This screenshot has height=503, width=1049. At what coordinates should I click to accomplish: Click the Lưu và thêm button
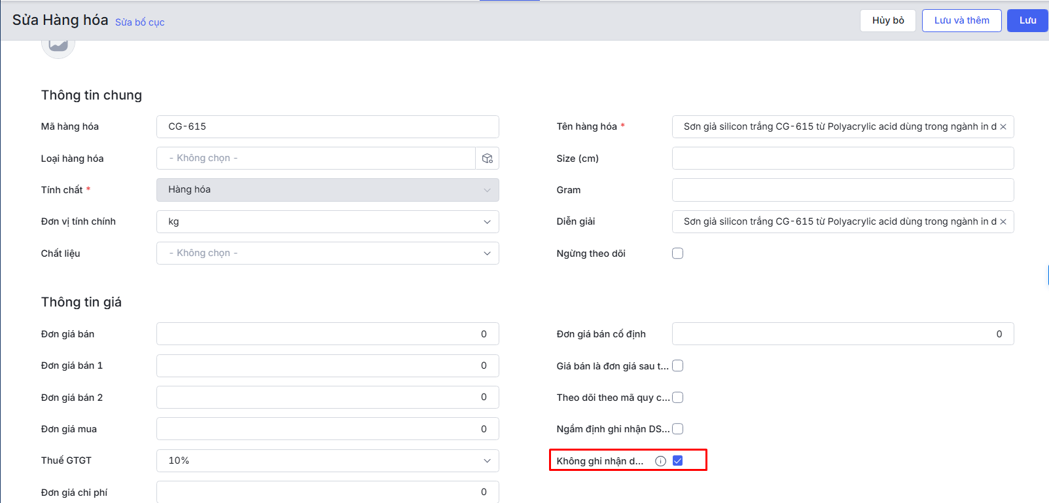[961, 20]
